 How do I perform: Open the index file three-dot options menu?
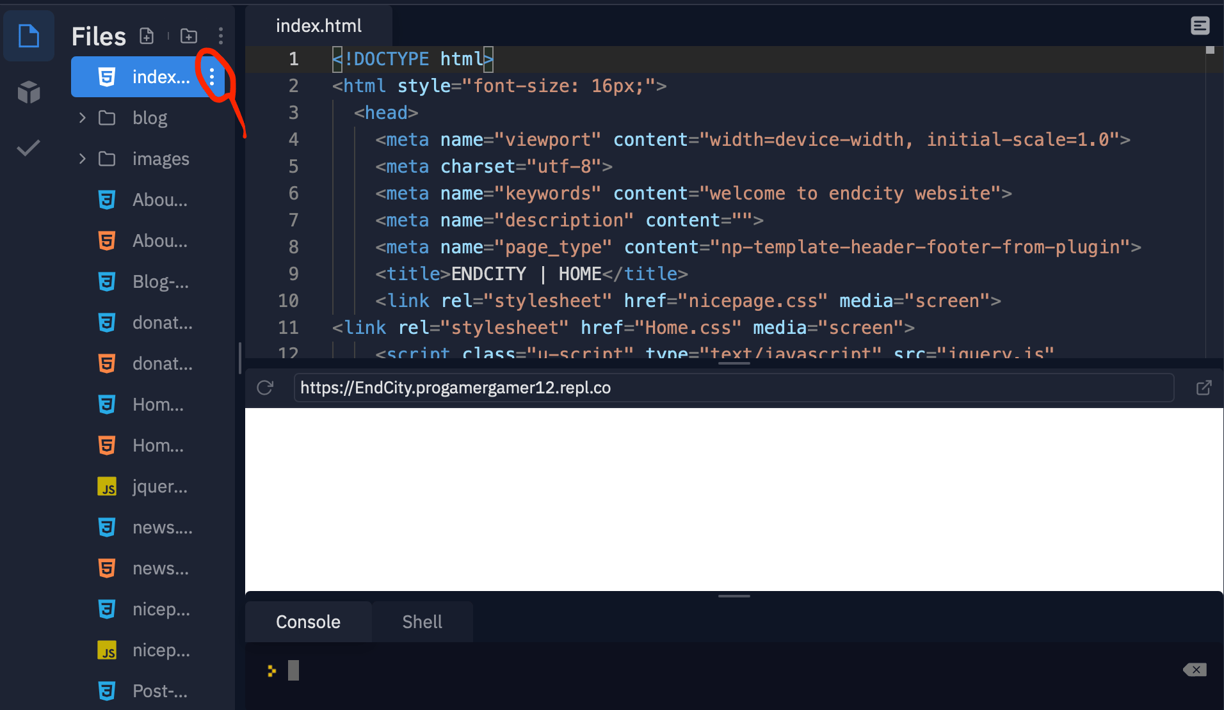click(212, 77)
